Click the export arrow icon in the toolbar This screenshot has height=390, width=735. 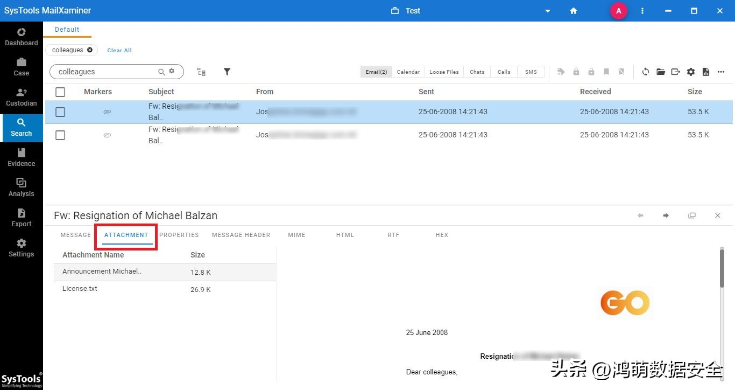tap(676, 72)
